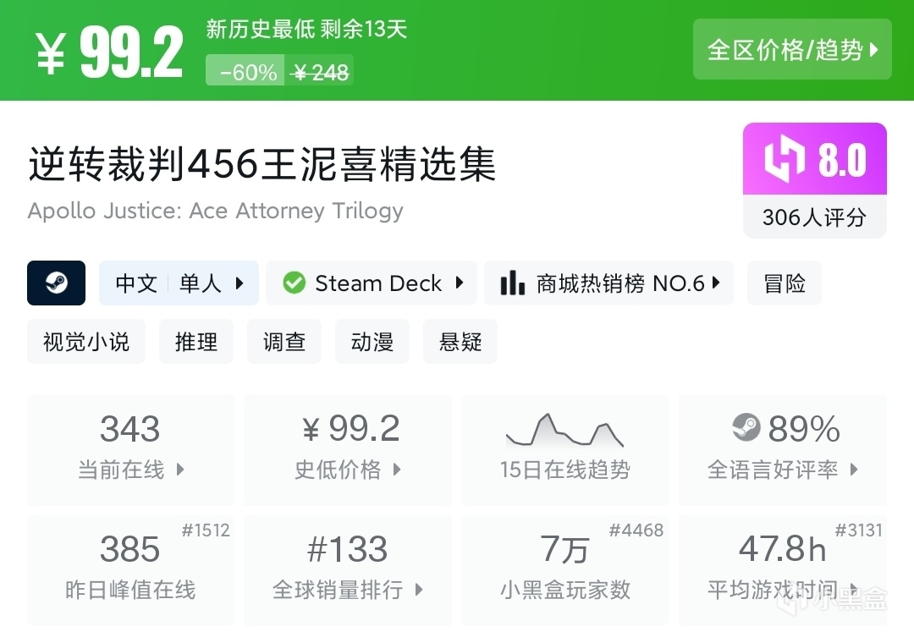914x632 pixels.
Task: Open the 当前在线 current players stat
Action: point(130,450)
